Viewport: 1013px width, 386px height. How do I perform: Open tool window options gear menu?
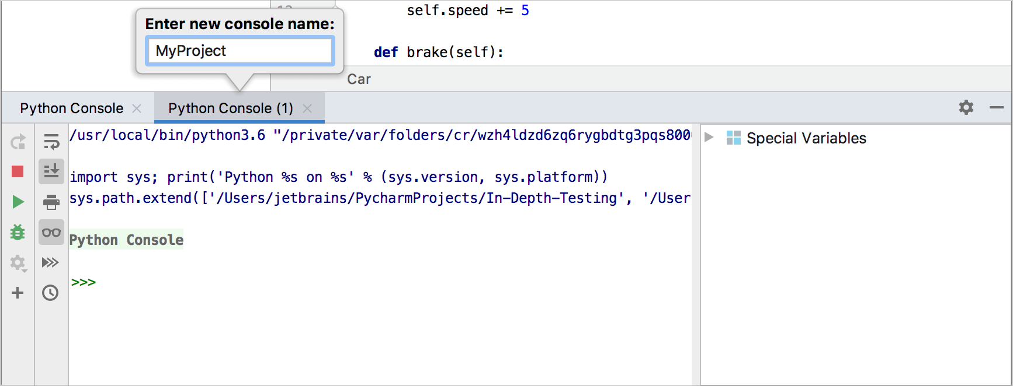966,107
